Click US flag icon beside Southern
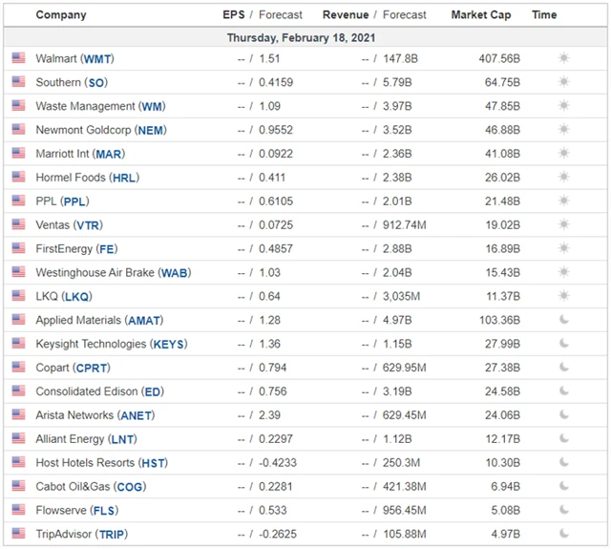611x549 pixels. 18,82
